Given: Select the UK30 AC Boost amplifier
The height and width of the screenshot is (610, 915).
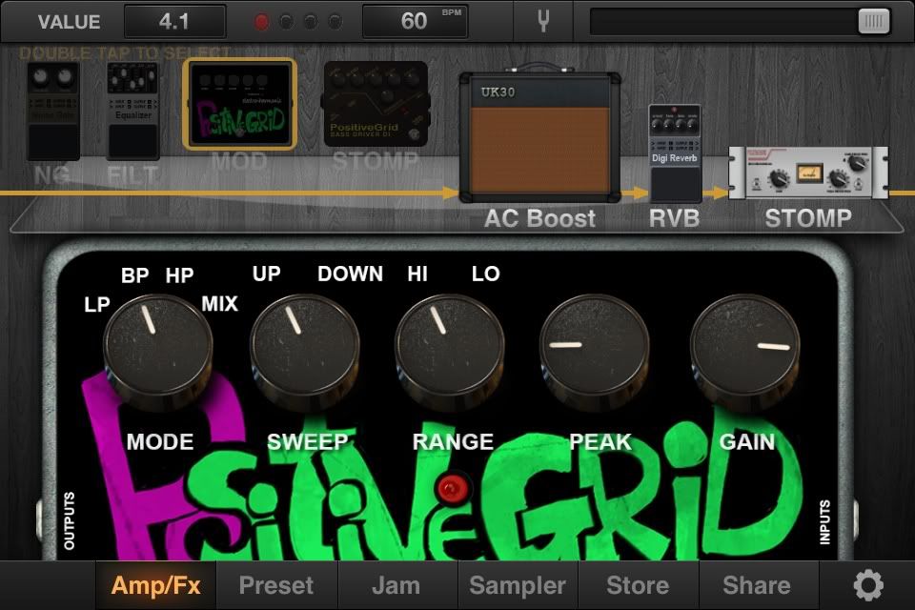Looking at the screenshot, I should coord(539,134).
